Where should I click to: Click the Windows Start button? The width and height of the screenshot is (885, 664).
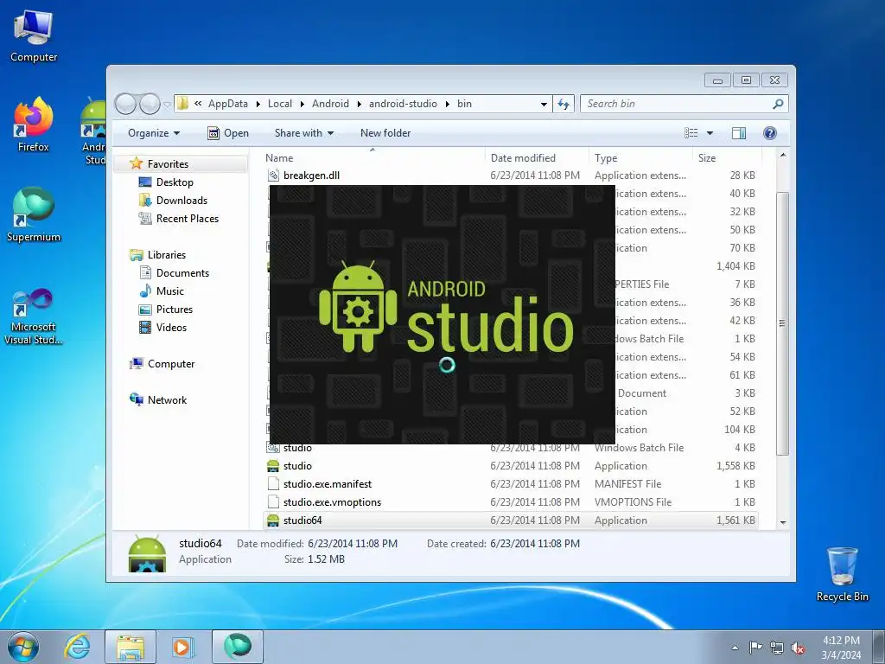(x=23, y=647)
